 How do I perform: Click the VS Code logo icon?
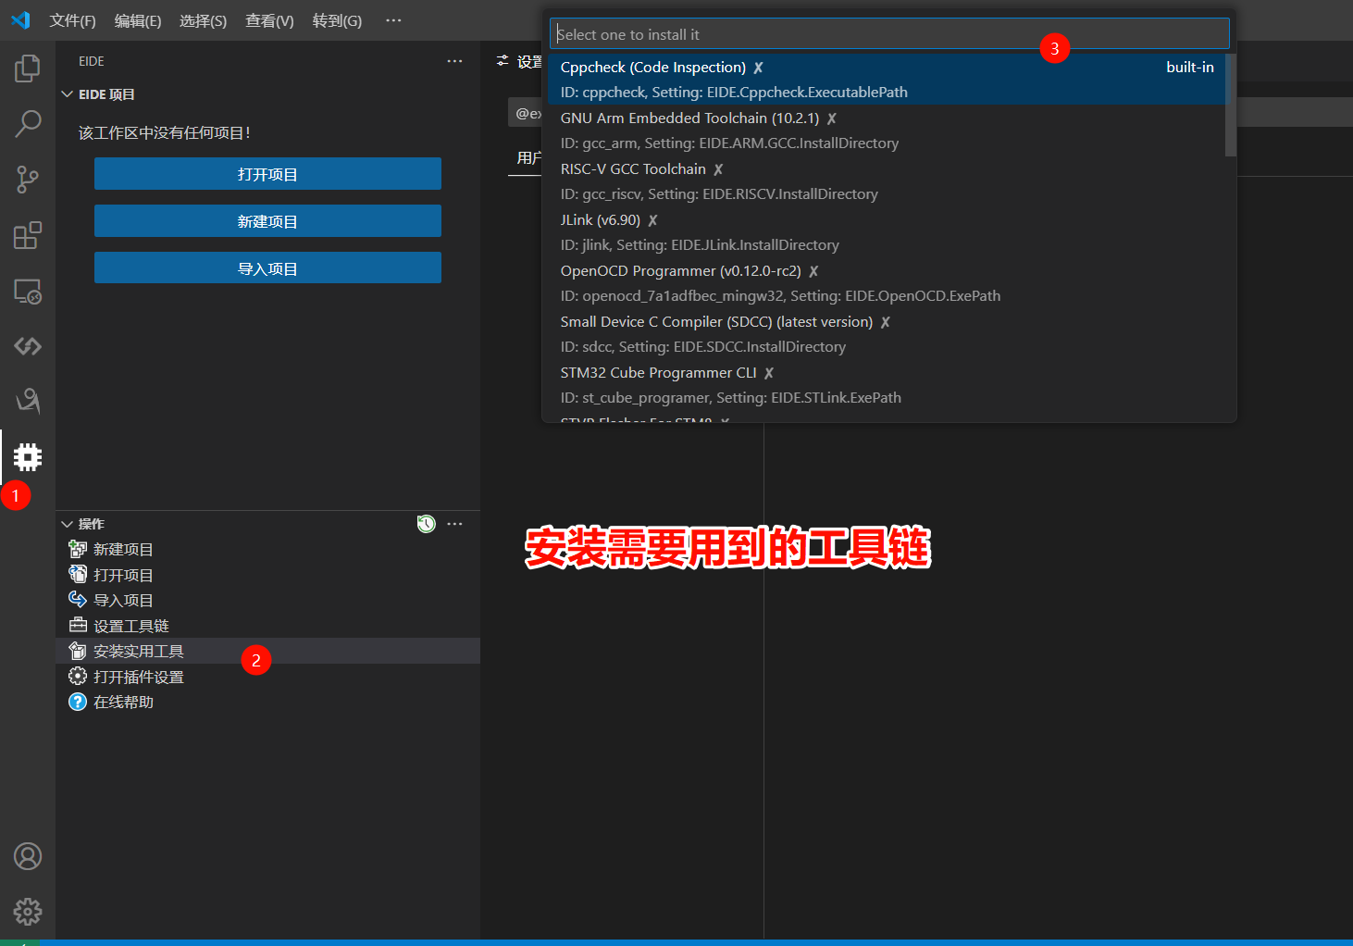pyautogui.click(x=20, y=20)
